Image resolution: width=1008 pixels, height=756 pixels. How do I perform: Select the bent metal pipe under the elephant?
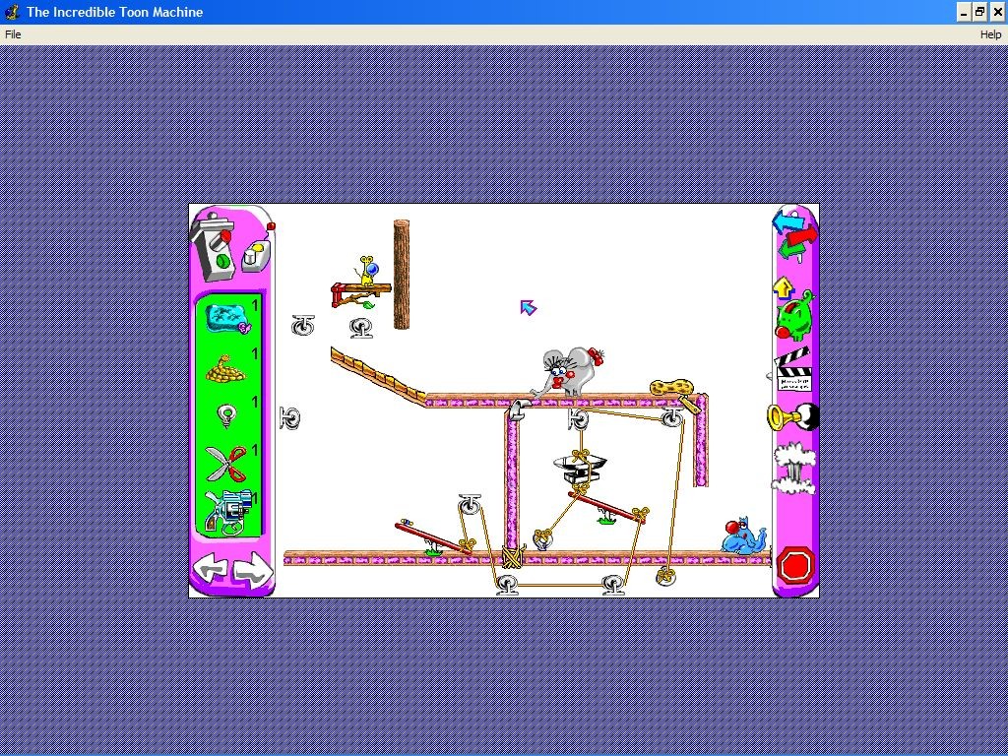click(x=518, y=409)
